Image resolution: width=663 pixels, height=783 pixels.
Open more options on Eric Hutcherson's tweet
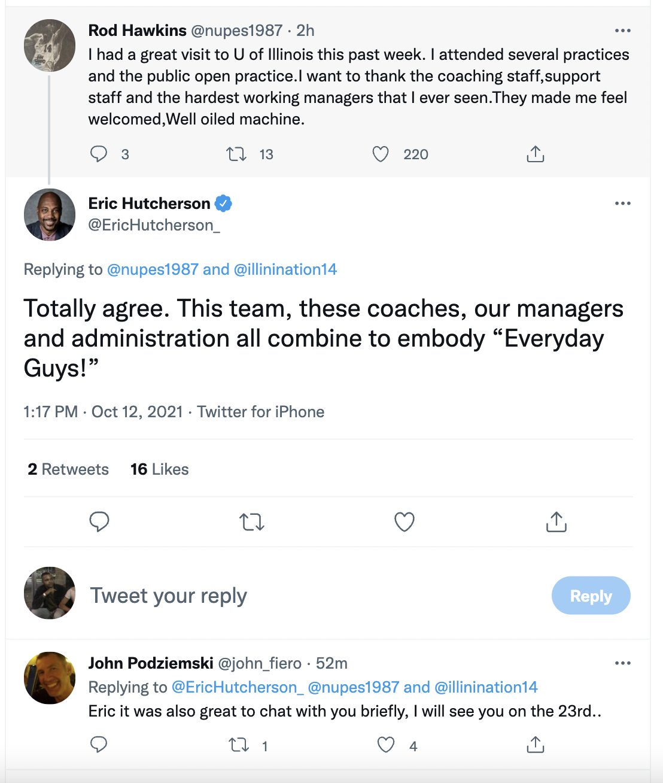(x=622, y=204)
